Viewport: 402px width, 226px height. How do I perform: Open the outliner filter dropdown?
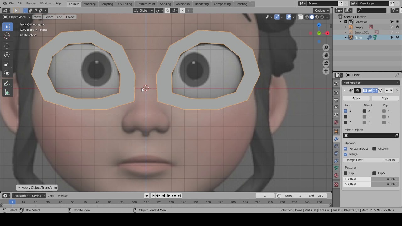(x=395, y=10)
